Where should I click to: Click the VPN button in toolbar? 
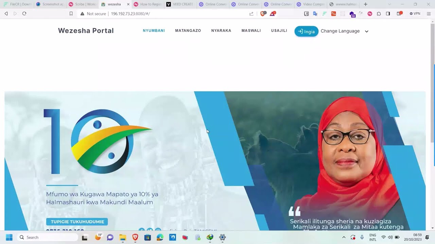click(415, 14)
